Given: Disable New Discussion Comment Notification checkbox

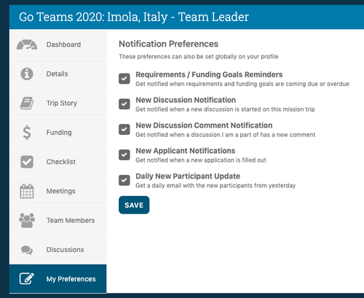Looking at the screenshot, I should pos(124,130).
